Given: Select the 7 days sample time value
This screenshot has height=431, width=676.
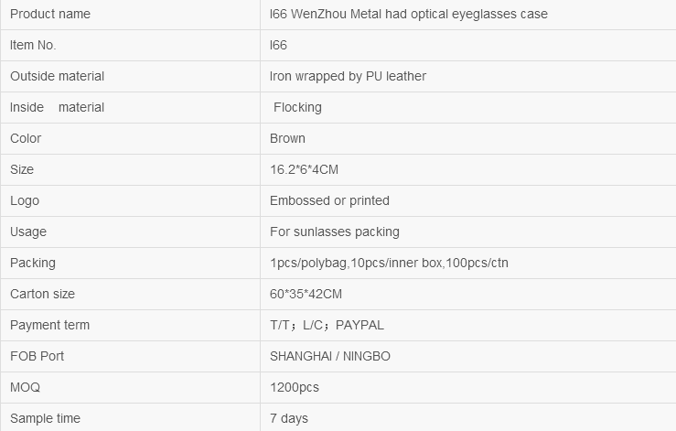Looking at the screenshot, I should [x=289, y=418].
